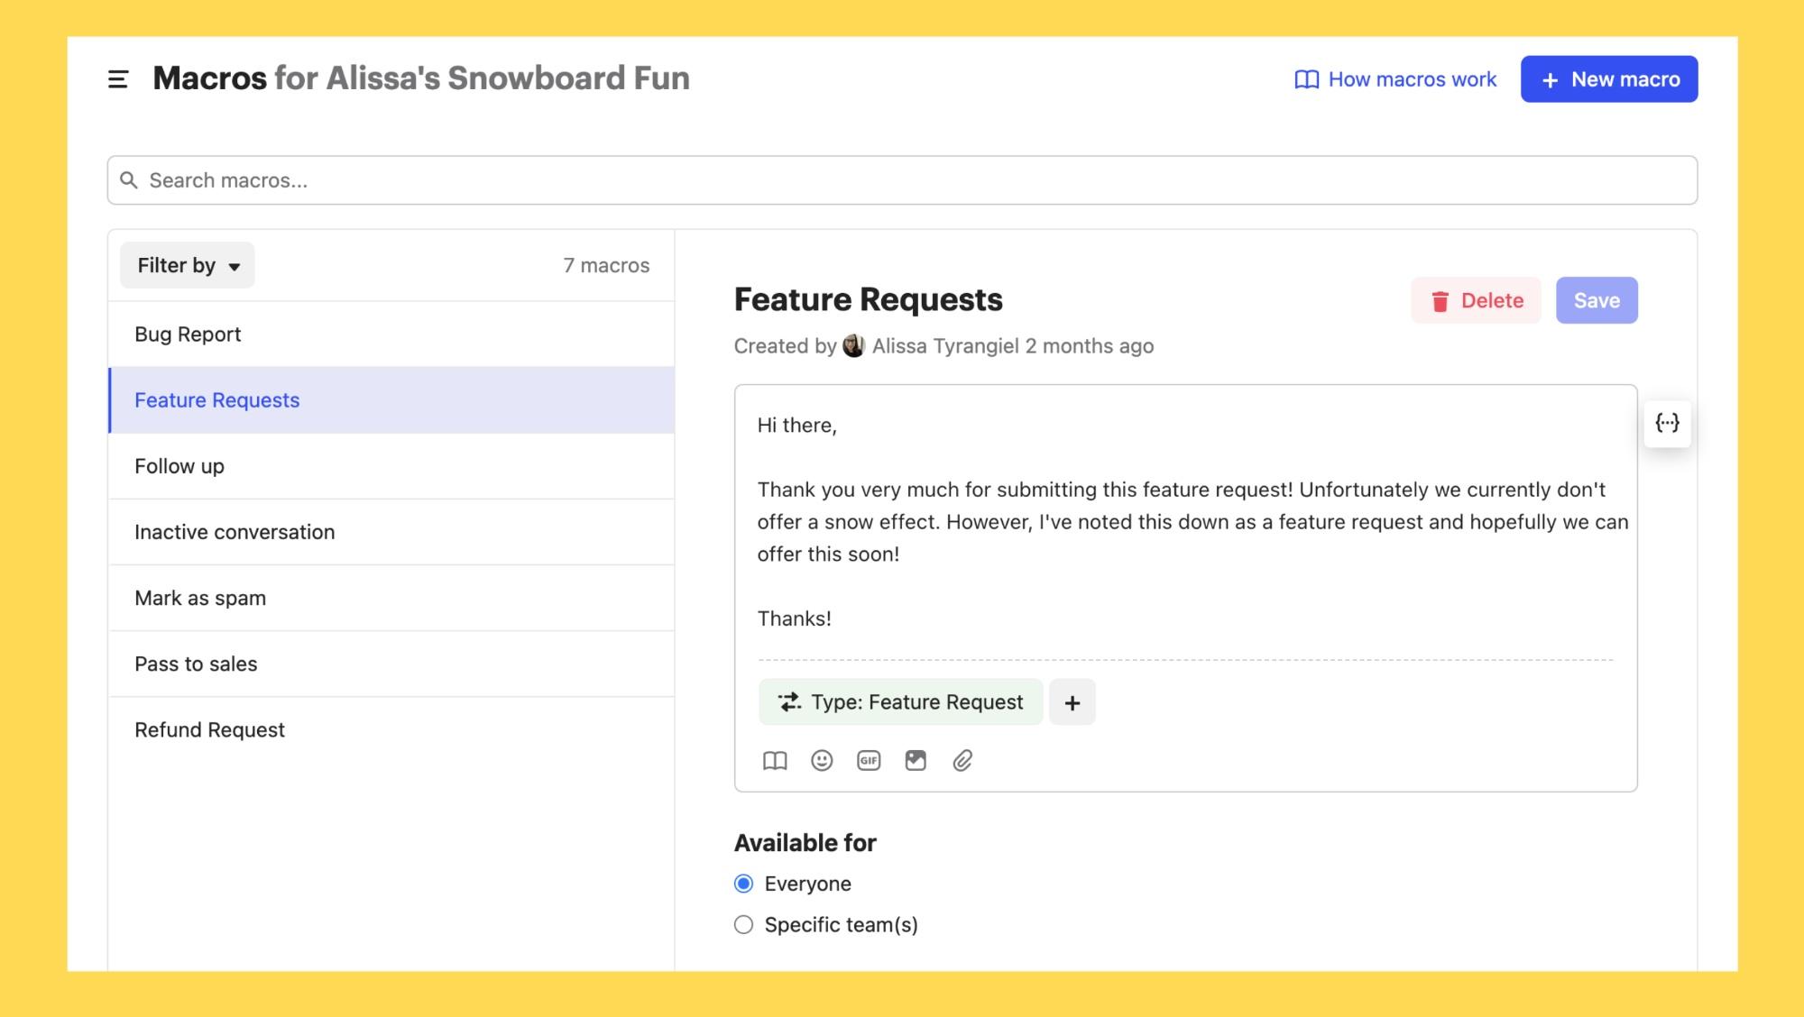Select the Feature Requests macro
Screen dimensions: 1804x1017
point(391,400)
